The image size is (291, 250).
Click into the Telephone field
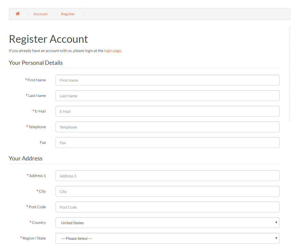167,127
